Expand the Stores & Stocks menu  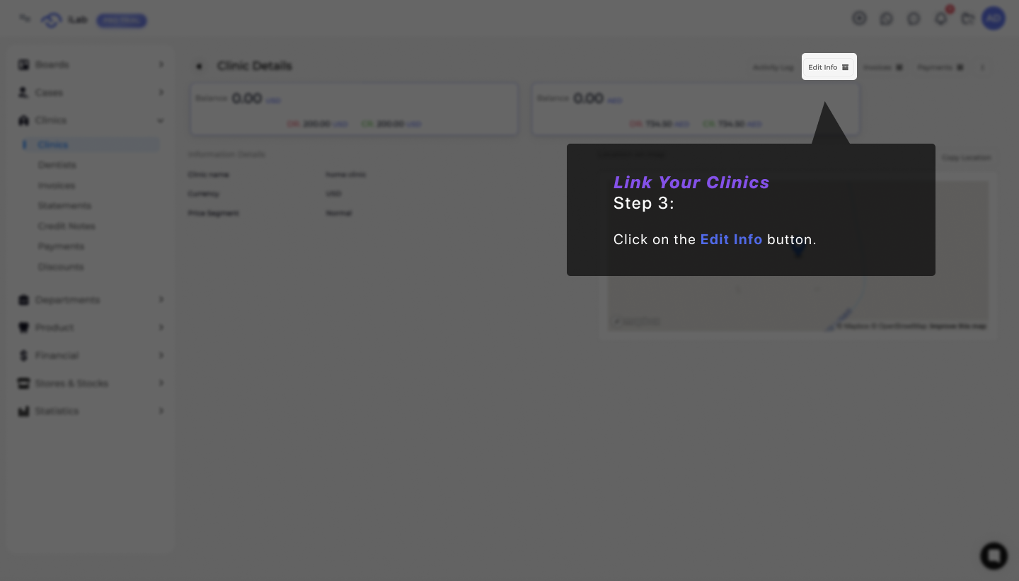[x=92, y=383]
